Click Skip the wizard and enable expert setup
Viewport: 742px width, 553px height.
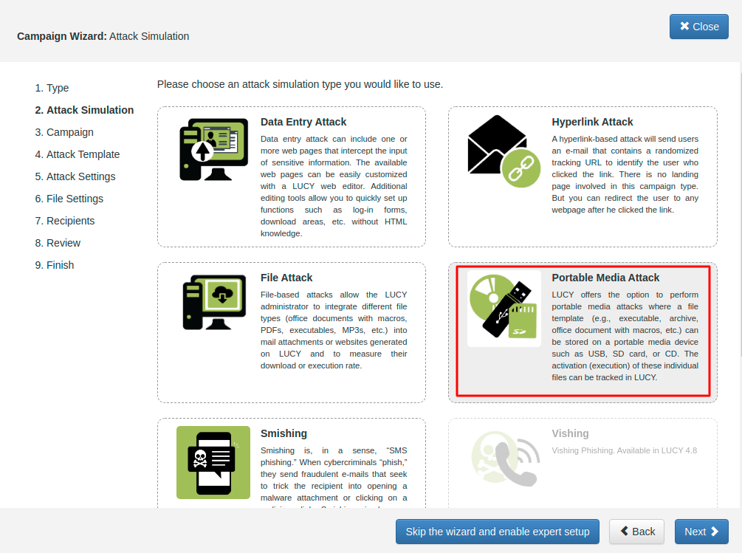498,532
